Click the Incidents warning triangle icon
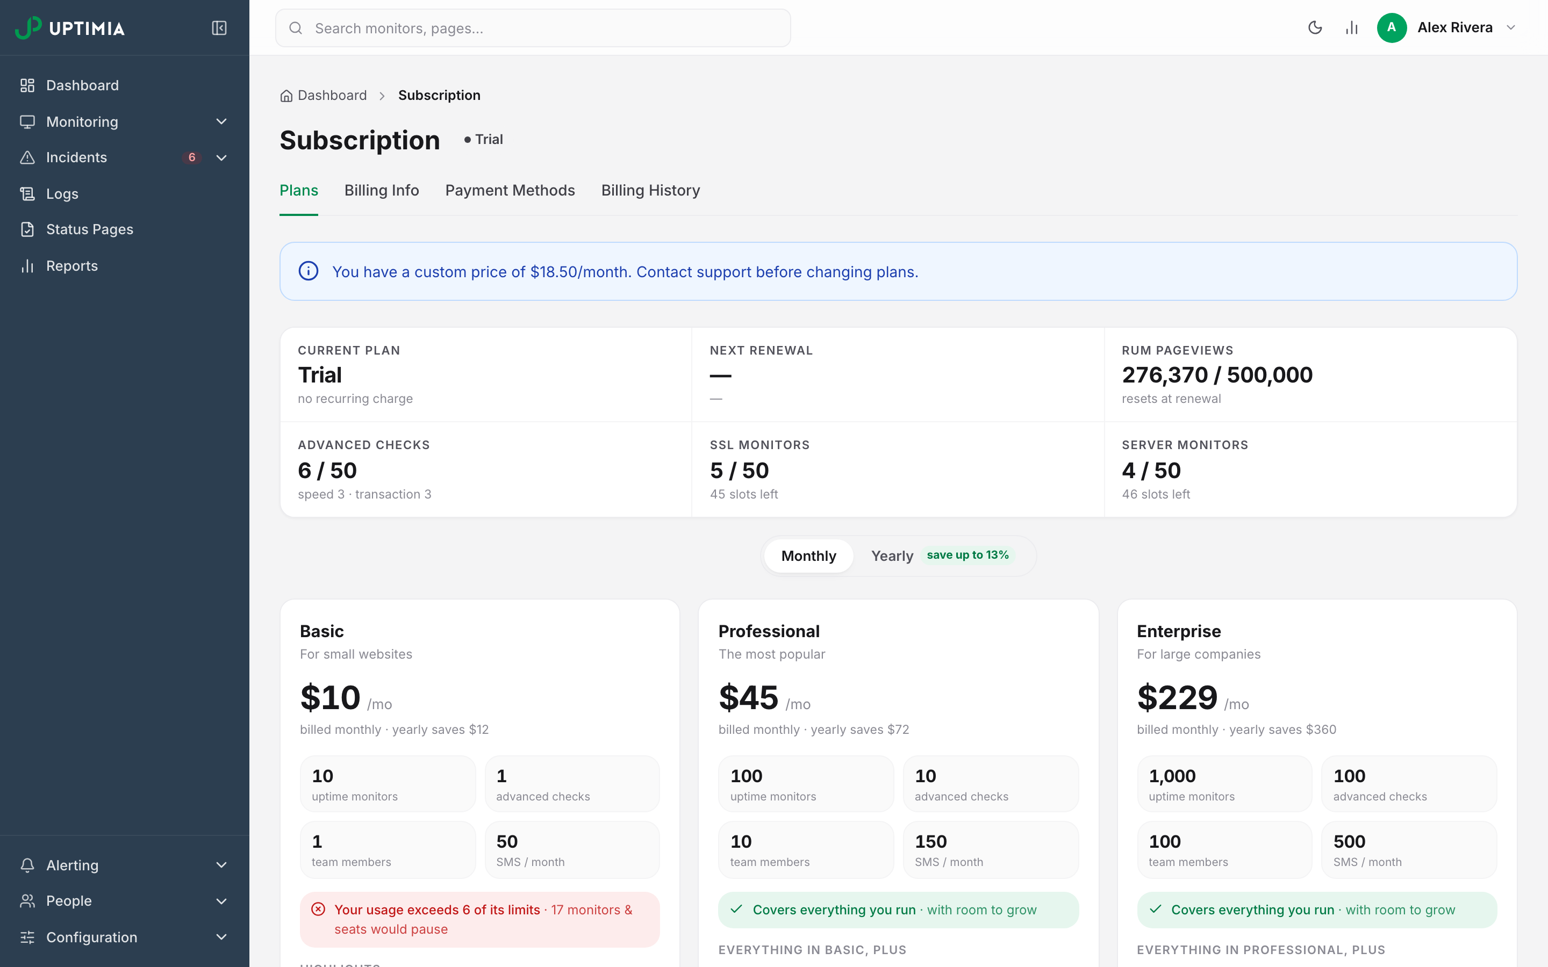This screenshot has width=1548, height=967. click(x=27, y=157)
